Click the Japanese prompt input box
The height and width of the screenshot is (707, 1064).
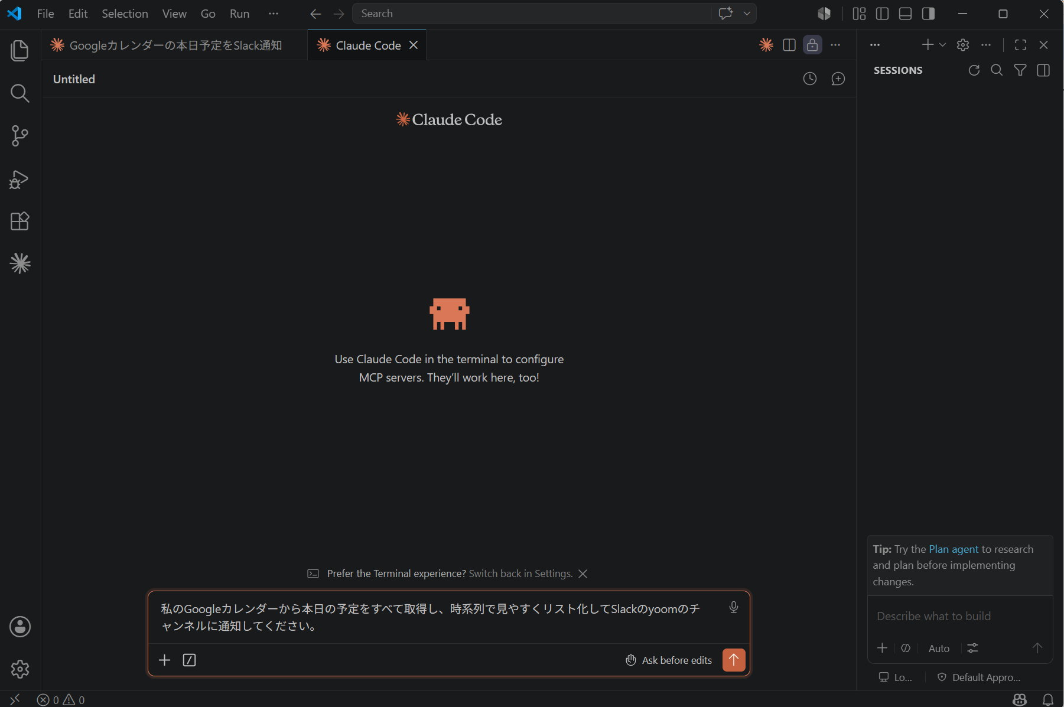[431, 617]
